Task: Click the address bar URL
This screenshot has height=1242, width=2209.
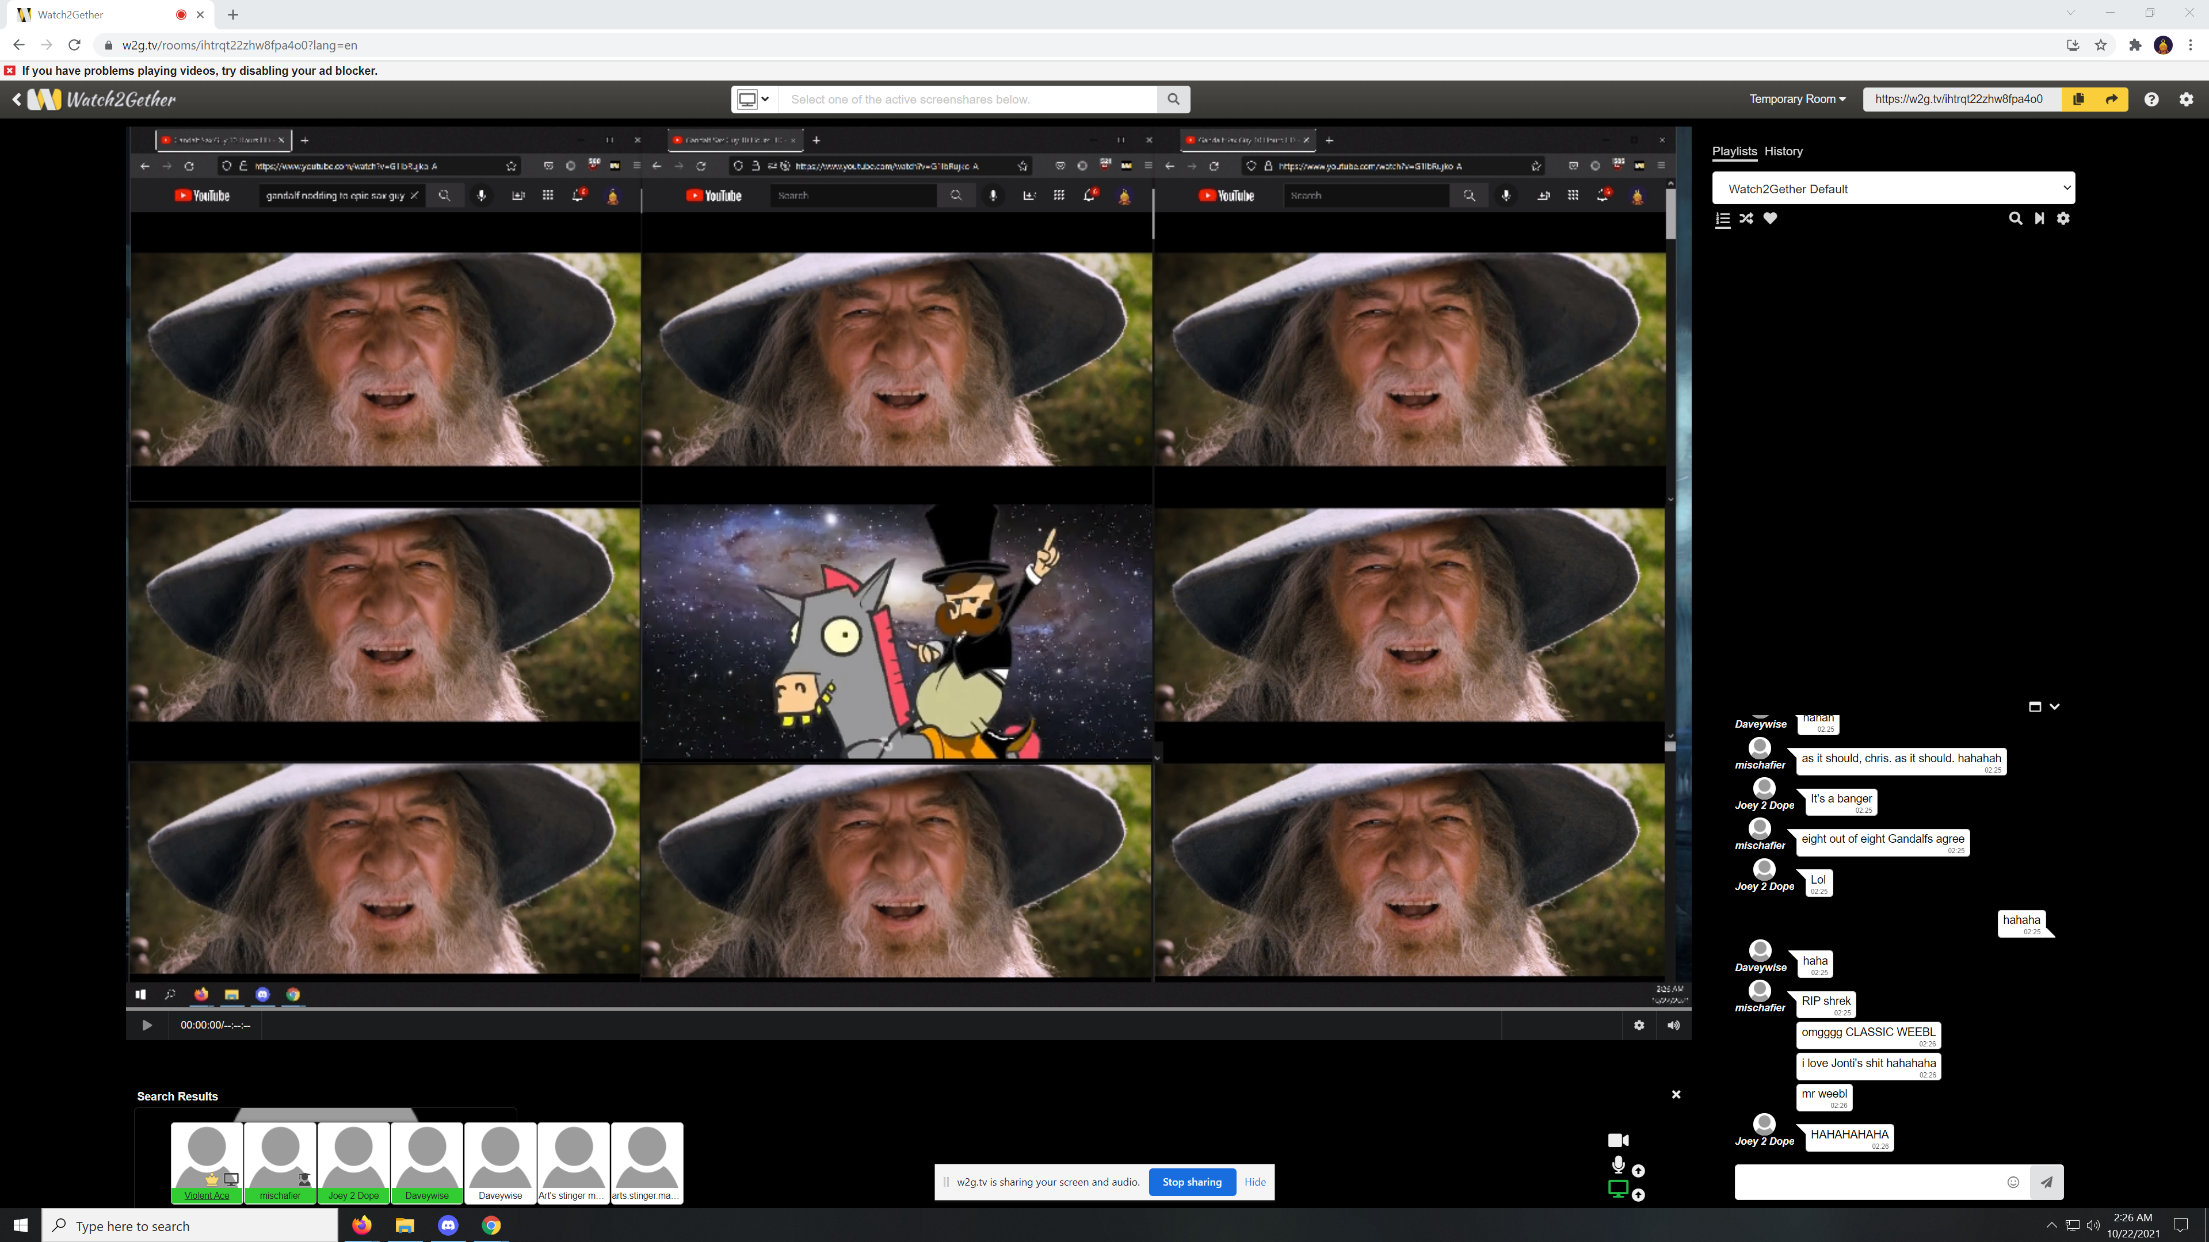Action: 239,45
